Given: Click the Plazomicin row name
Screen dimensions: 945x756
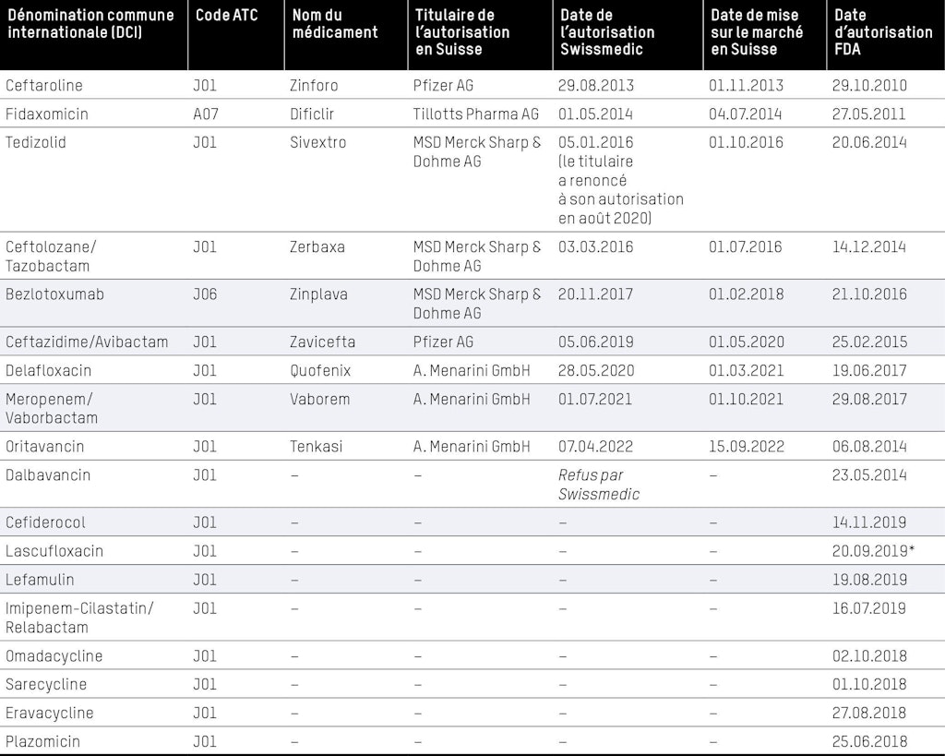Looking at the screenshot, I should click(42, 741).
